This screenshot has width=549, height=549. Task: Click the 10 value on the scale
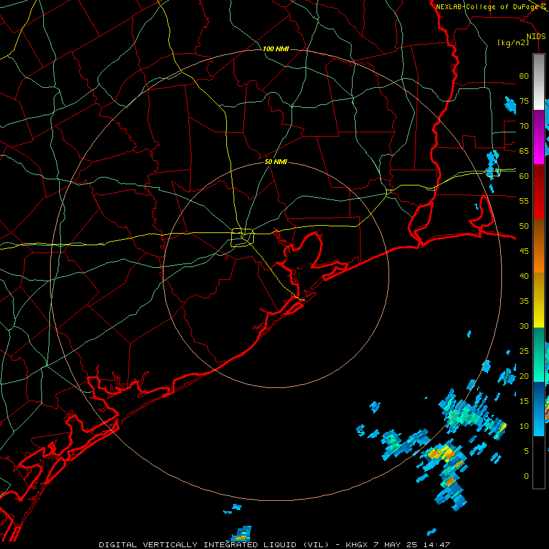click(524, 426)
